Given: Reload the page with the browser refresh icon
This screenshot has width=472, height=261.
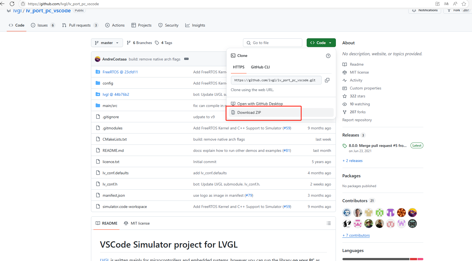Looking at the screenshot, I should (x=12, y=4).
